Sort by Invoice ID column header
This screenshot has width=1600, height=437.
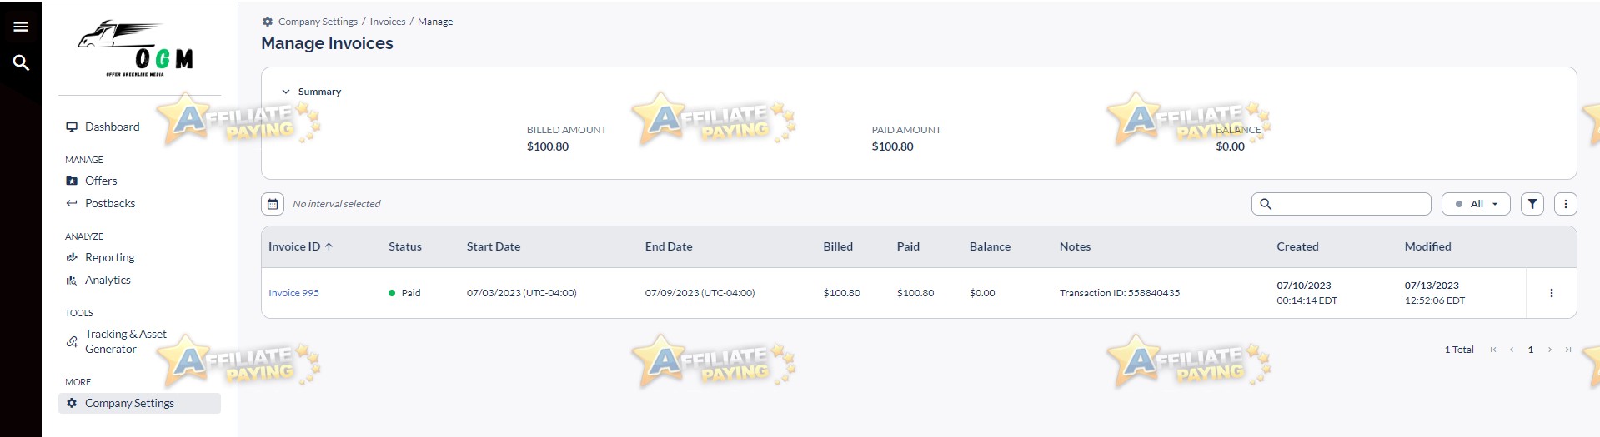300,246
